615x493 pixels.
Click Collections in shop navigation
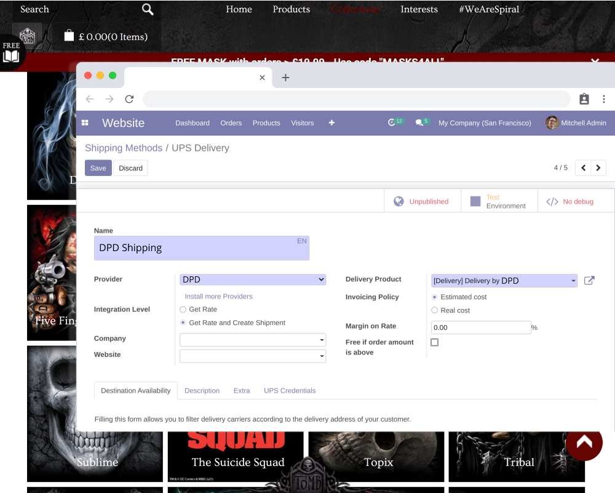click(355, 9)
